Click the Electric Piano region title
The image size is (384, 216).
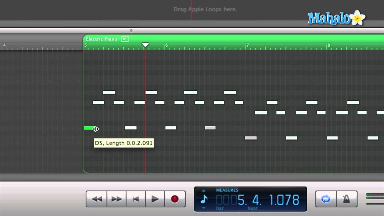[101, 39]
